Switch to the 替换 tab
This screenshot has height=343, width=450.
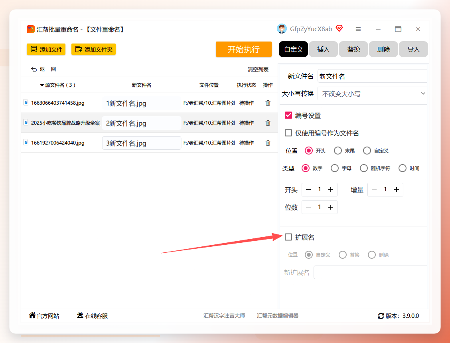pyautogui.click(x=353, y=49)
